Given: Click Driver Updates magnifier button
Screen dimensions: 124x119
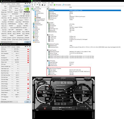Looking at the screenshot, I should click(66, 5).
